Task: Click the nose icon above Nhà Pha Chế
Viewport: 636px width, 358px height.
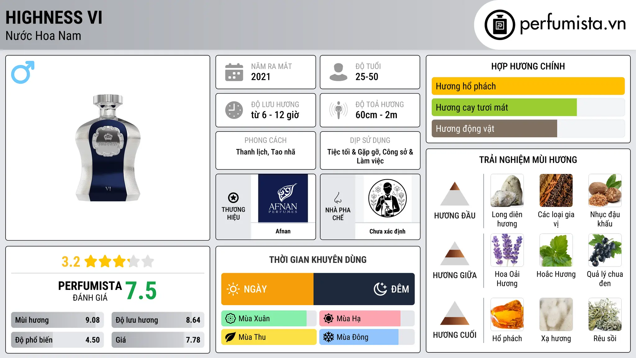Action: point(338,198)
